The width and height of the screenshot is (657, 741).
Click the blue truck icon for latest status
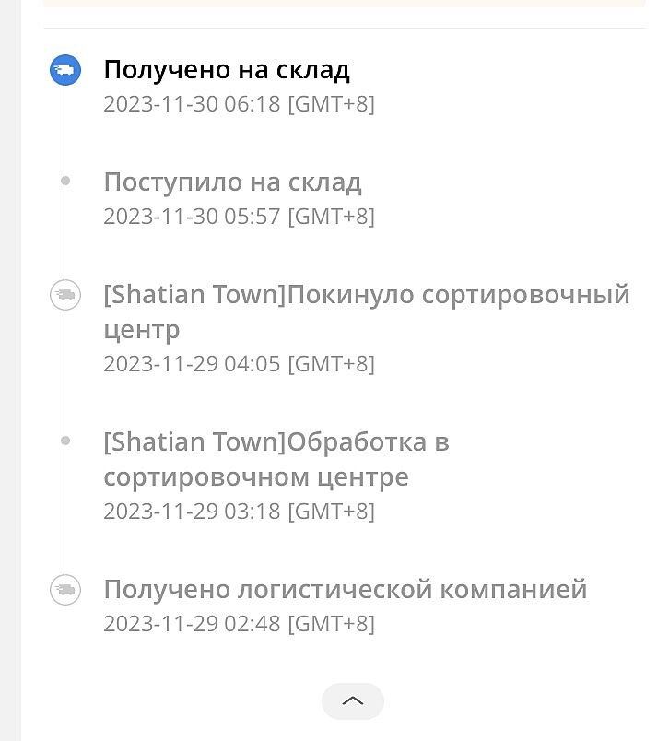[65, 70]
